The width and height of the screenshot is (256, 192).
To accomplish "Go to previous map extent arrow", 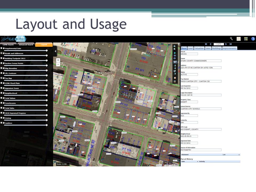I will [175, 56].
